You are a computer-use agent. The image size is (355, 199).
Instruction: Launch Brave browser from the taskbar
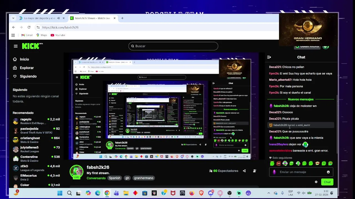(x=201, y=193)
